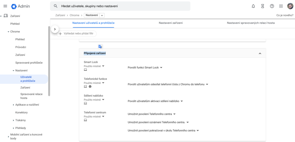The image size is (295, 142).
Task: Collapse the Připojená zařízení section
Action: (260, 54)
